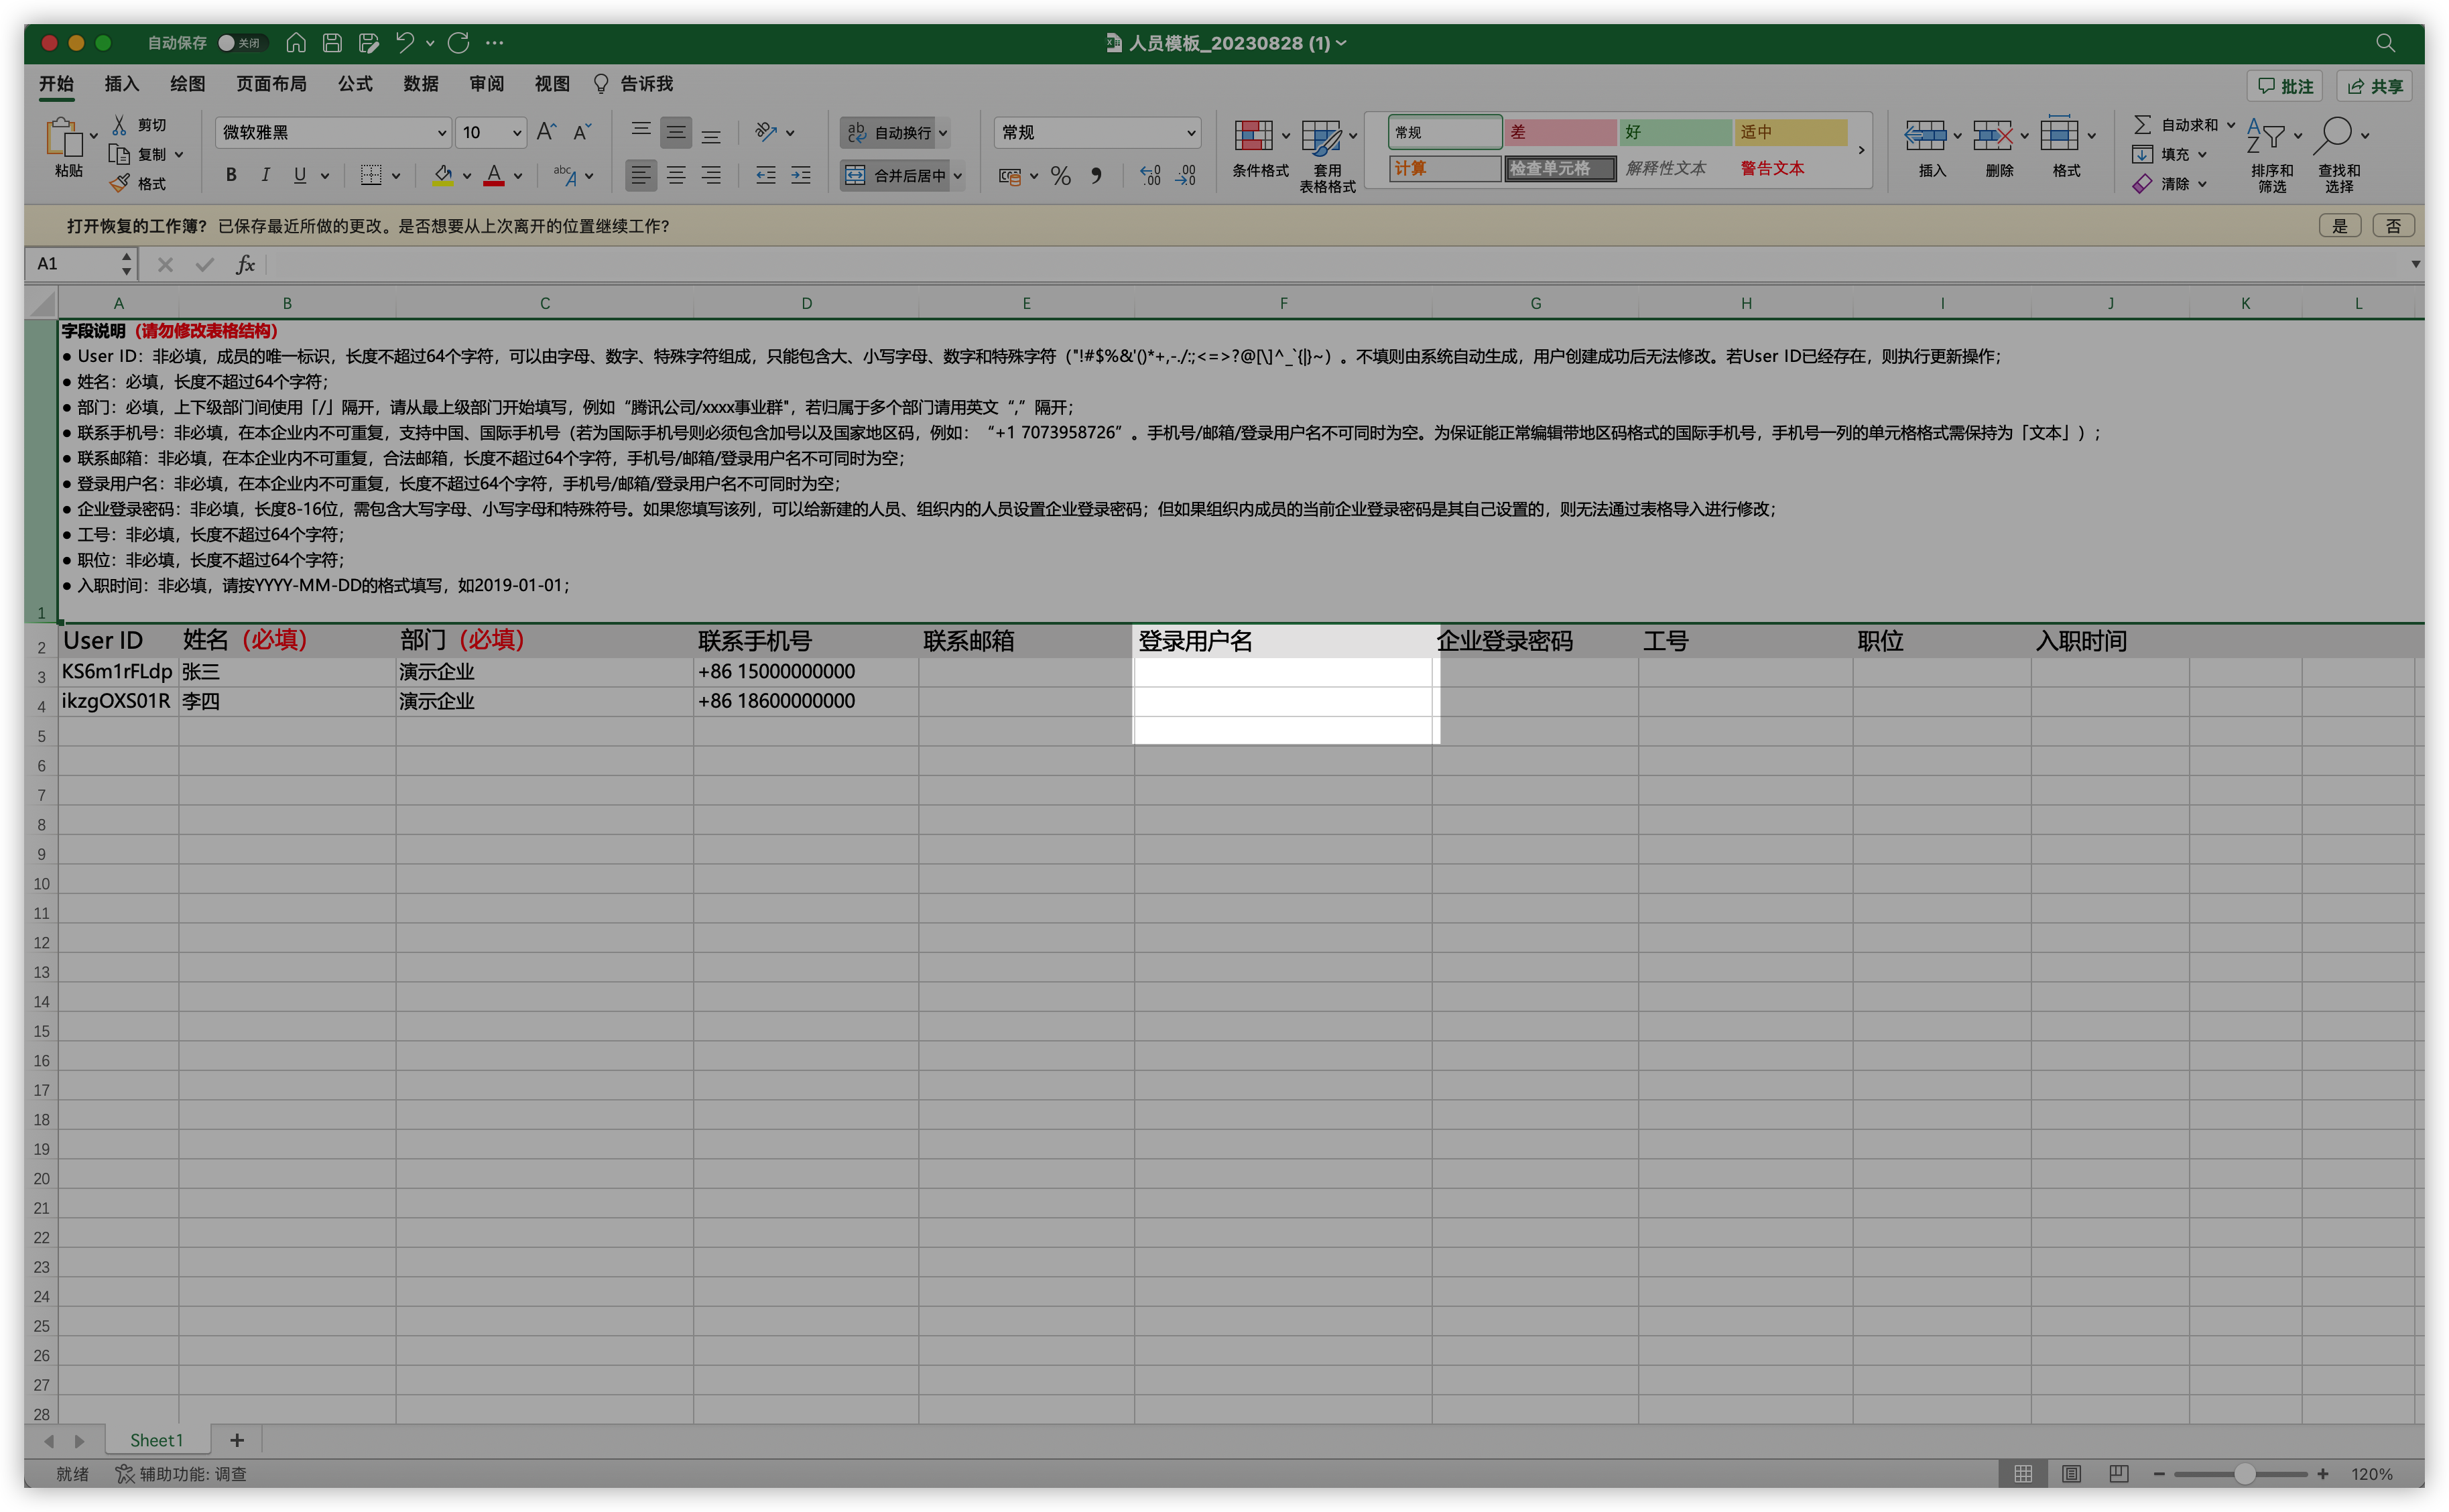
Task: Click Yes (是) on the recovery bar
Action: click(x=2339, y=226)
